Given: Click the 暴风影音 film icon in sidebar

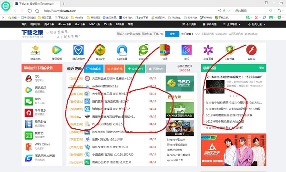Looking at the screenshot, I should [29, 124].
